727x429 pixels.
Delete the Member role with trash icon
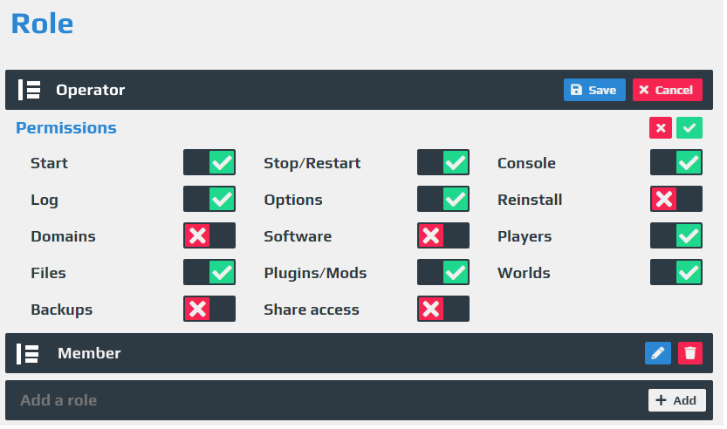689,353
